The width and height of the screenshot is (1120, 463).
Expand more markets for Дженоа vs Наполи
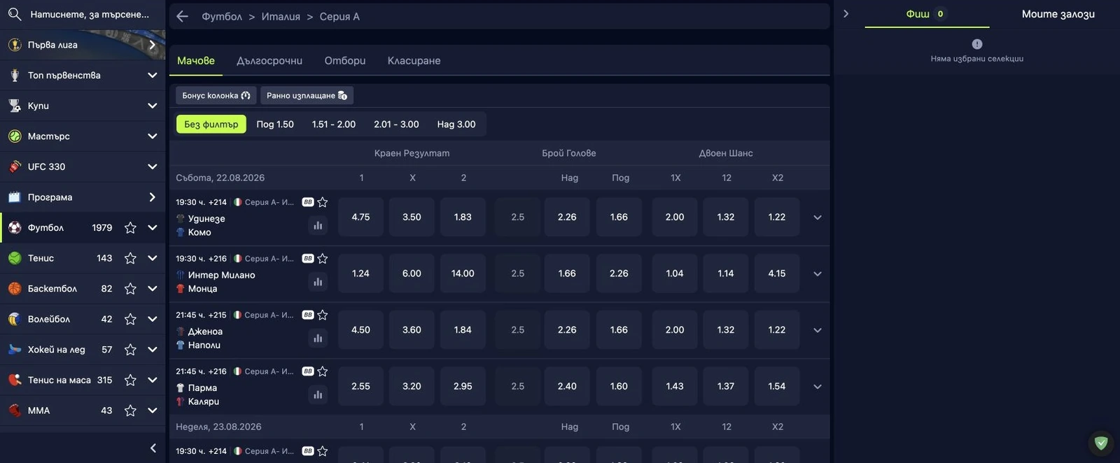(x=817, y=330)
